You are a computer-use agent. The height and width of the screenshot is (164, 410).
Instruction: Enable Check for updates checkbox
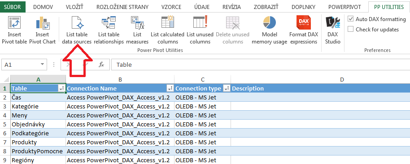pyautogui.click(x=351, y=29)
